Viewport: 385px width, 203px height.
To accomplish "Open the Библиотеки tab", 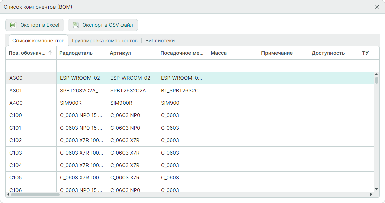I will tap(160, 40).
